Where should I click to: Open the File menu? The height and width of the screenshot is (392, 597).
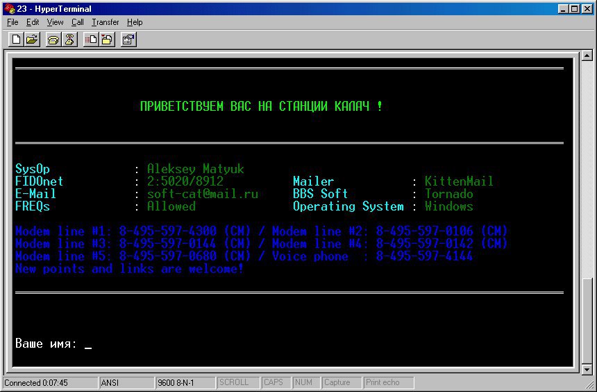tap(12, 22)
